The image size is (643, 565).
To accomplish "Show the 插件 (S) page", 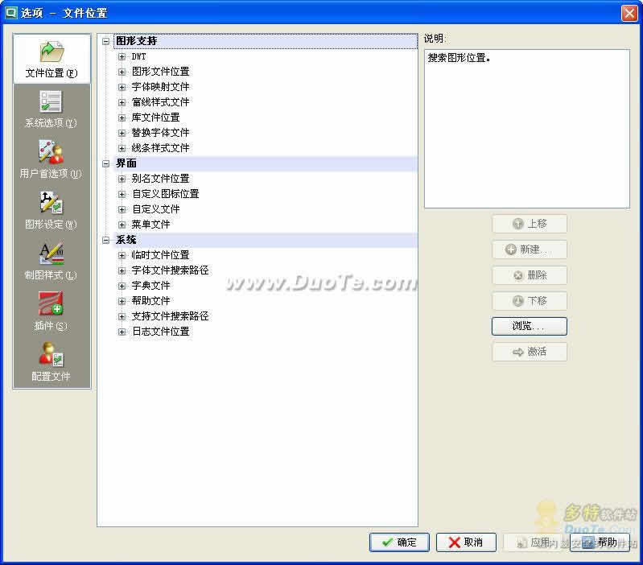I will click(51, 312).
